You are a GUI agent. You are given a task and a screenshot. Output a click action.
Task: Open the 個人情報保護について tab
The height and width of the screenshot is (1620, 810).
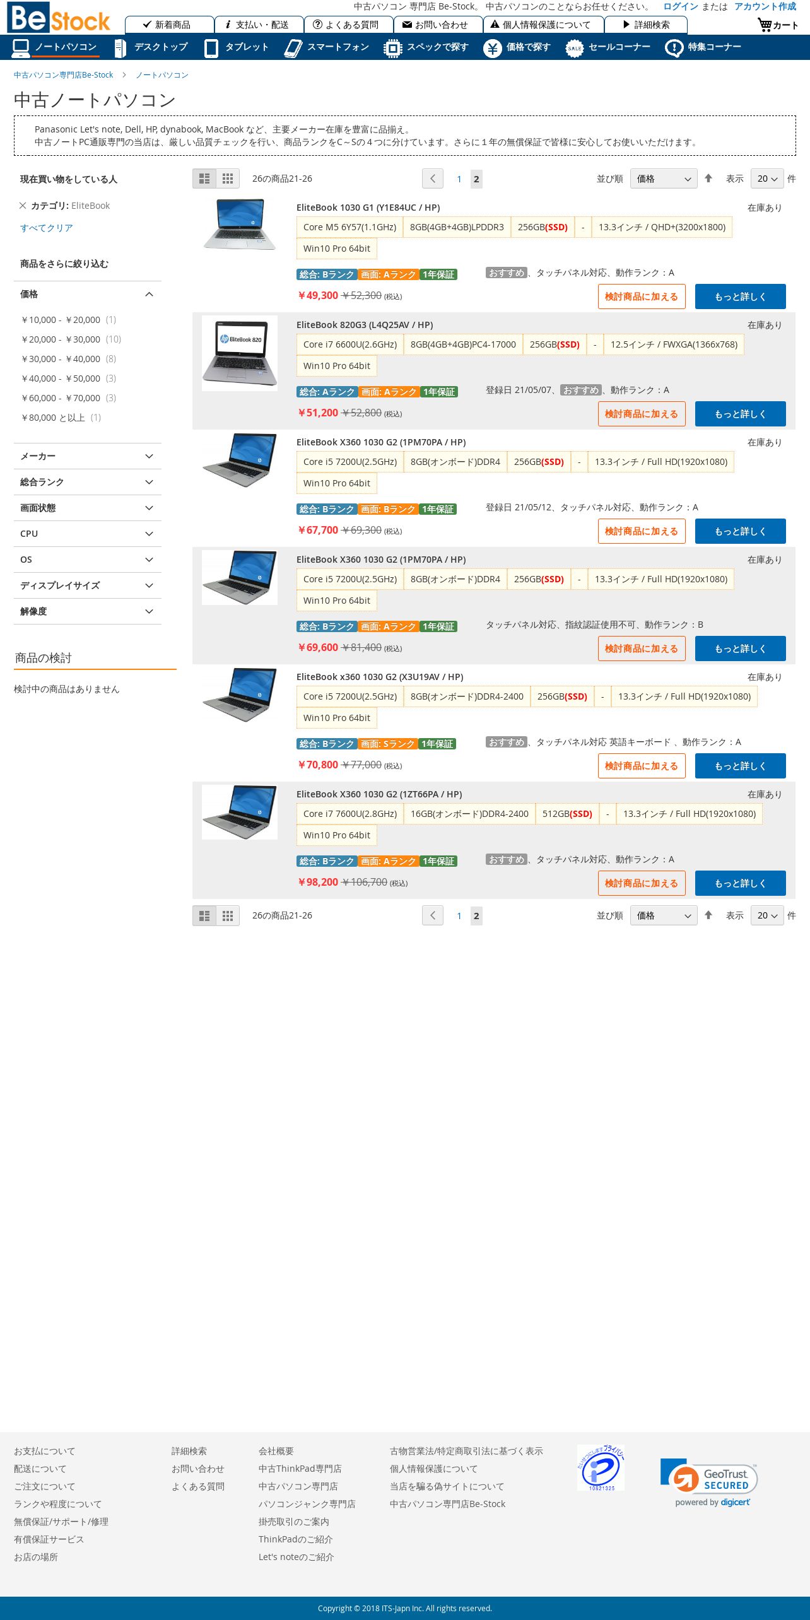(544, 25)
